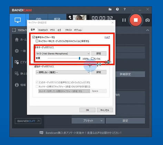This screenshot has height=145, width=163.
Task: Click chat bubble icon in bottom banner
Action: 41,133
